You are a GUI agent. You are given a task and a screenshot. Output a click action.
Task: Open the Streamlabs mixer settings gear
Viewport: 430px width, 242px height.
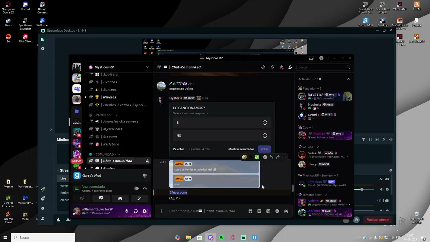click(x=391, y=170)
